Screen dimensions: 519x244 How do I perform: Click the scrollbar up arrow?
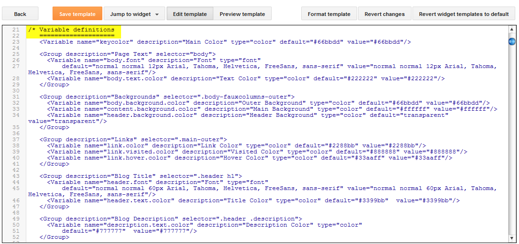pos(511,30)
